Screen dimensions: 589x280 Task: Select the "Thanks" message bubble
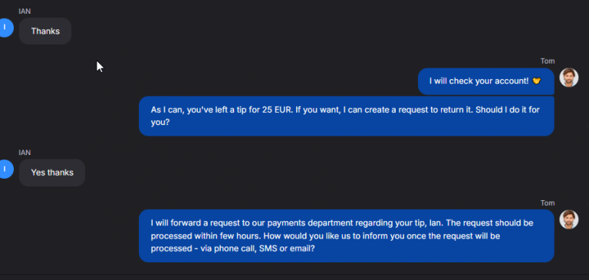point(45,31)
